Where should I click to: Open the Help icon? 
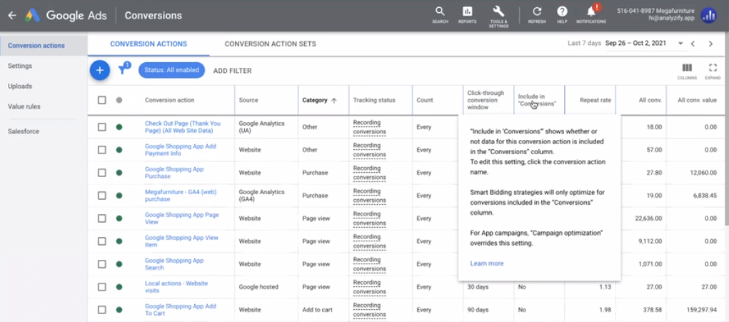point(562,11)
